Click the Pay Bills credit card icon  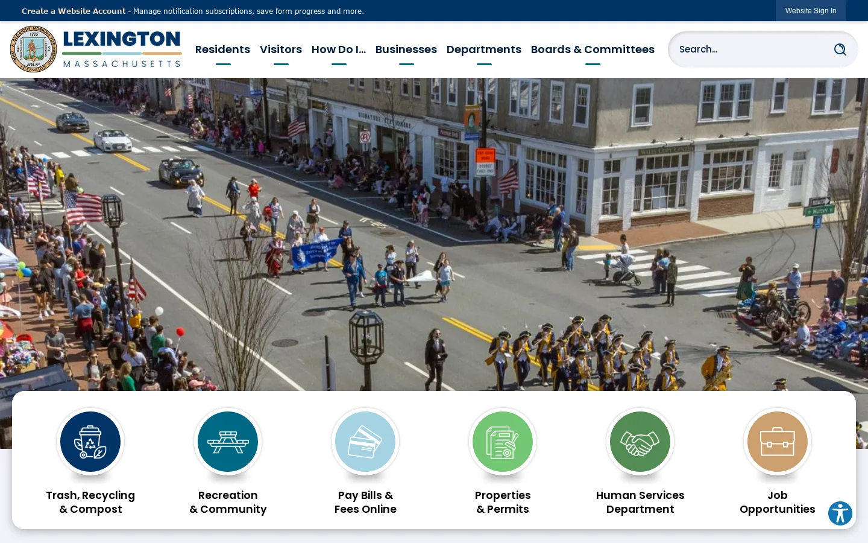tap(365, 442)
